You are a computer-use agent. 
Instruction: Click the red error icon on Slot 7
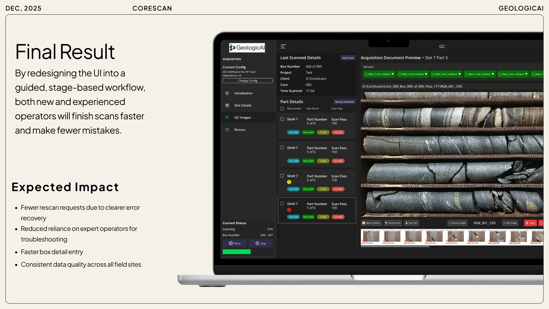point(289,210)
